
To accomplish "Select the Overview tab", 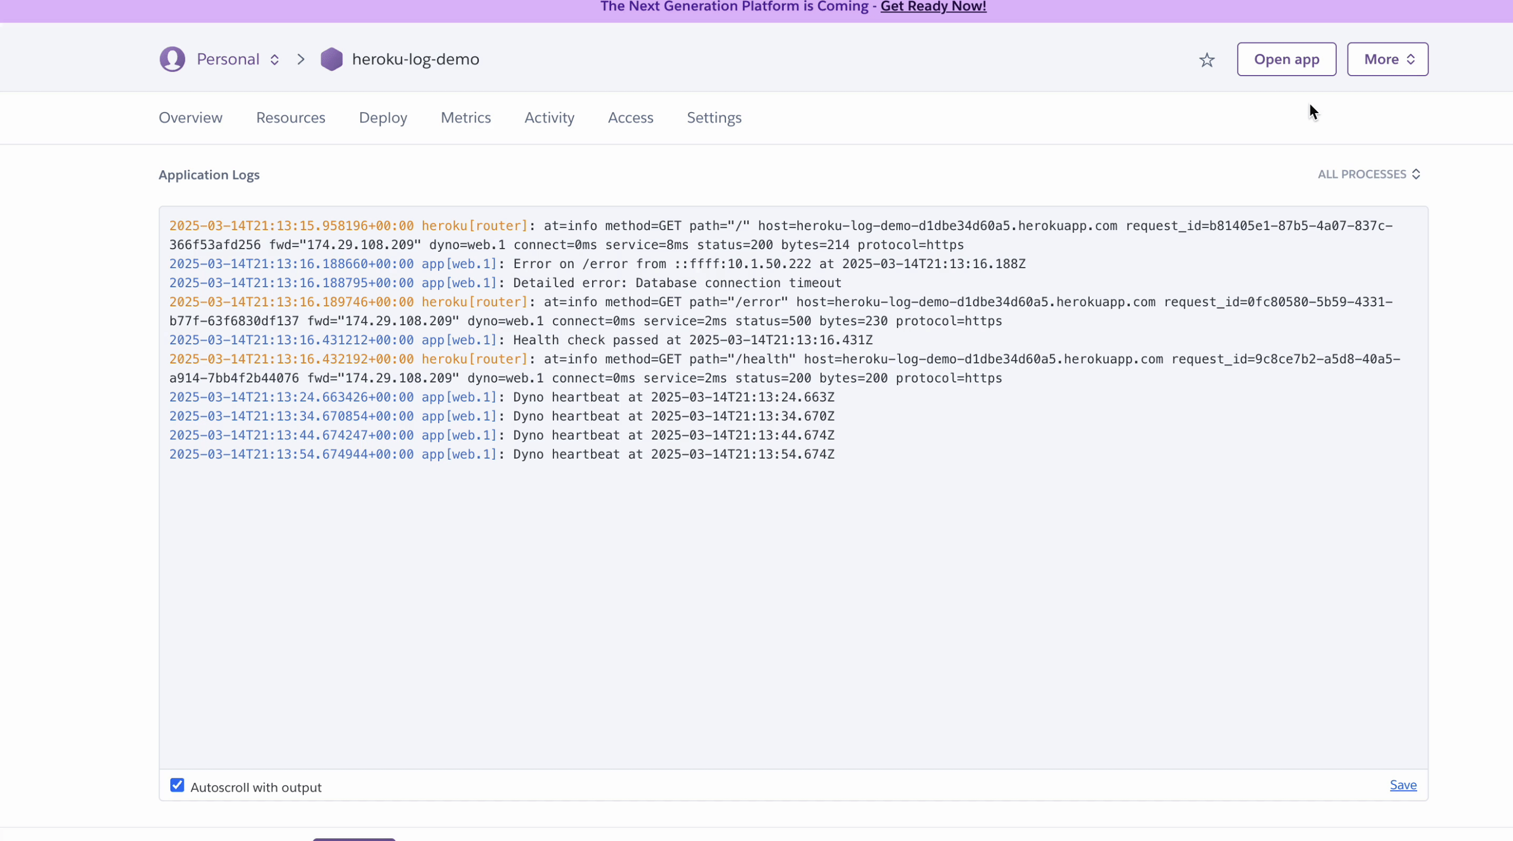I will pos(190,118).
